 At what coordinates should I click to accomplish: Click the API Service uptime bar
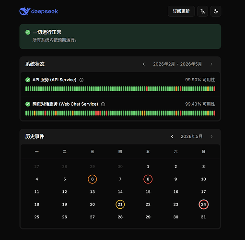tap(120, 89)
